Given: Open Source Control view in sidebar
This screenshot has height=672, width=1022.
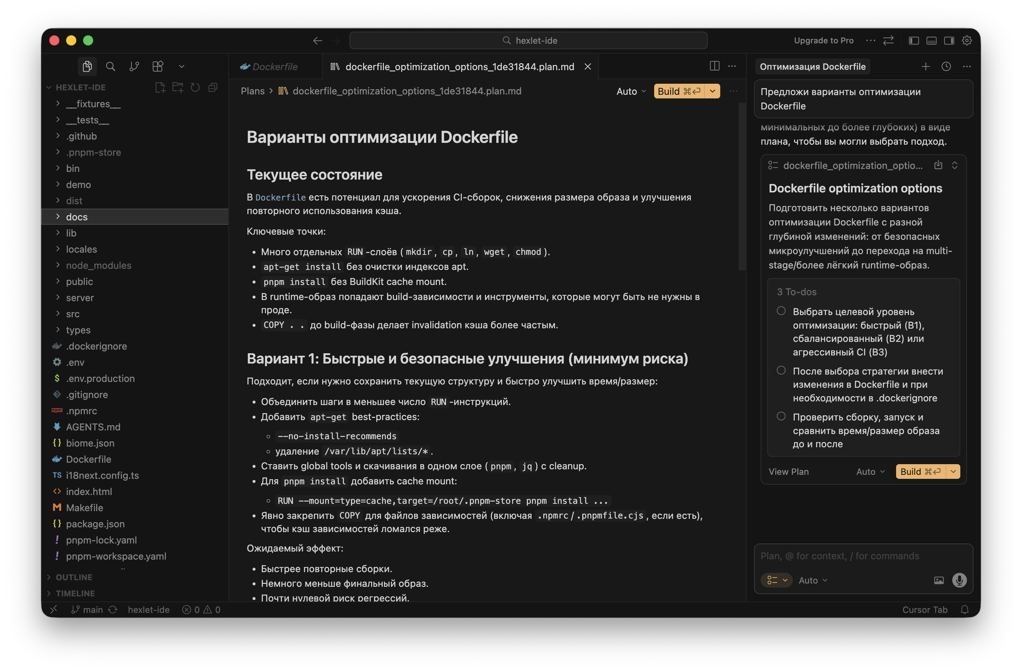Looking at the screenshot, I should pyautogui.click(x=134, y=66).
